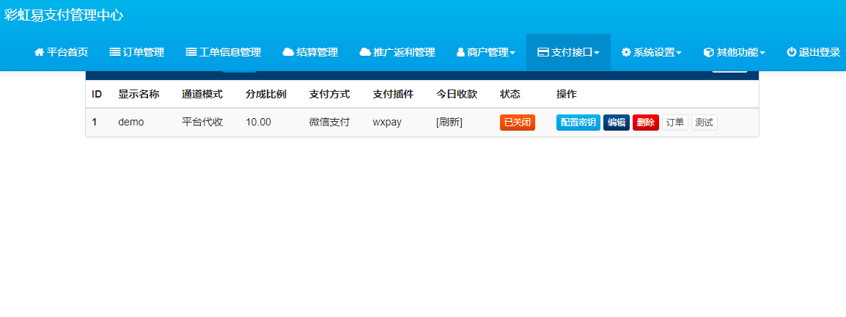Expand the 系统设置 dropdown menu
The height and width of the screenshot is (317, 846).
click(x=651, y=52)
